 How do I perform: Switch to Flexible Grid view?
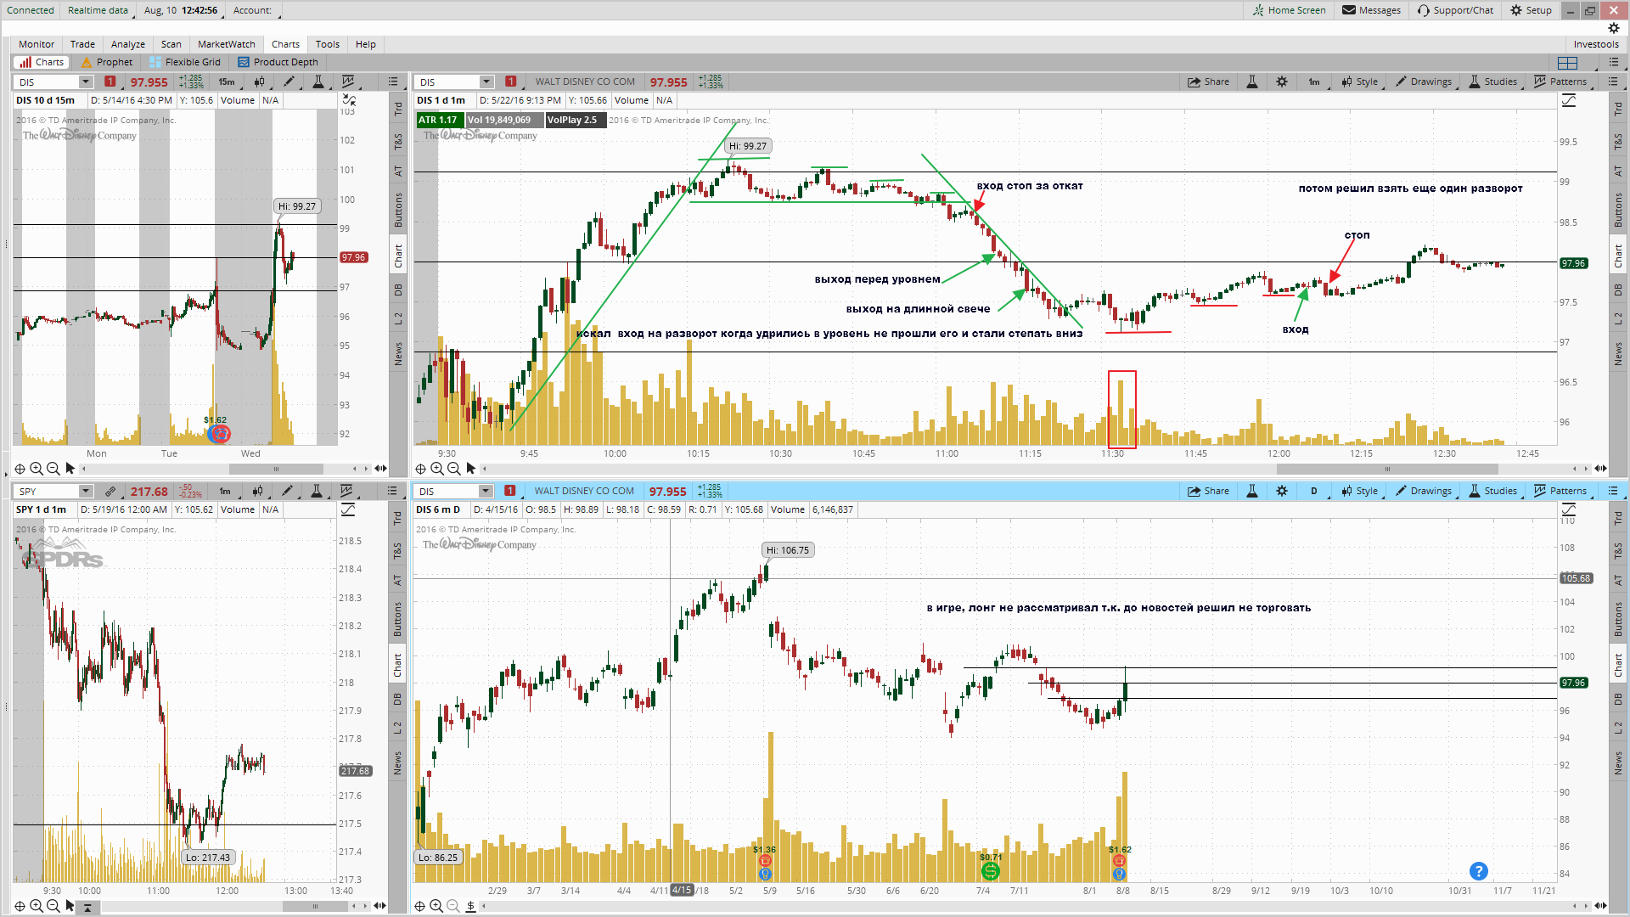(185, 62)
